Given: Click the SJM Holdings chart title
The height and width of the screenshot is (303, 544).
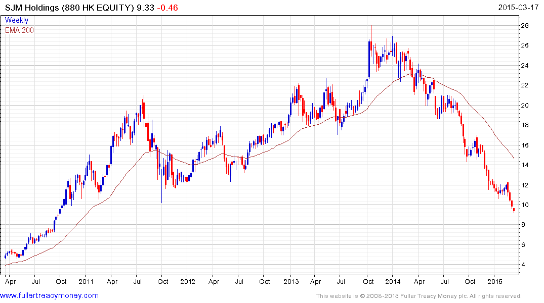Looking at the screenshot, I should point(69,8).
